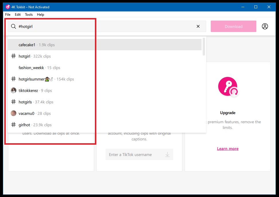Click the suggestion list scrollbar
The height and width of the screenshot is (197, 279).
tap(204, 46)
